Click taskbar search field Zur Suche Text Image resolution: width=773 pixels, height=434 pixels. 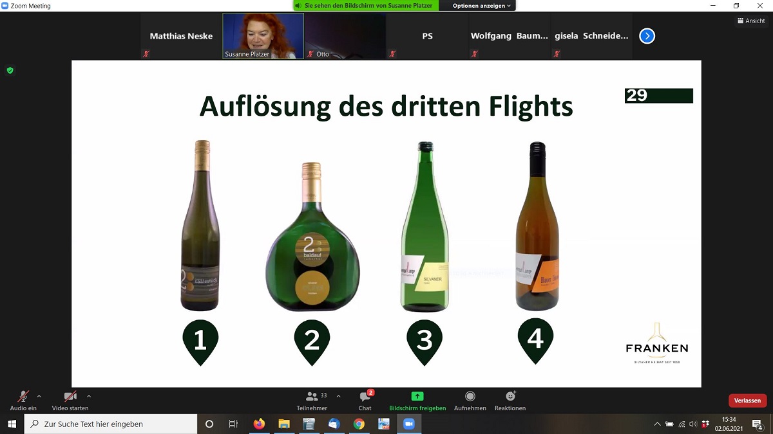pos(111,424)
